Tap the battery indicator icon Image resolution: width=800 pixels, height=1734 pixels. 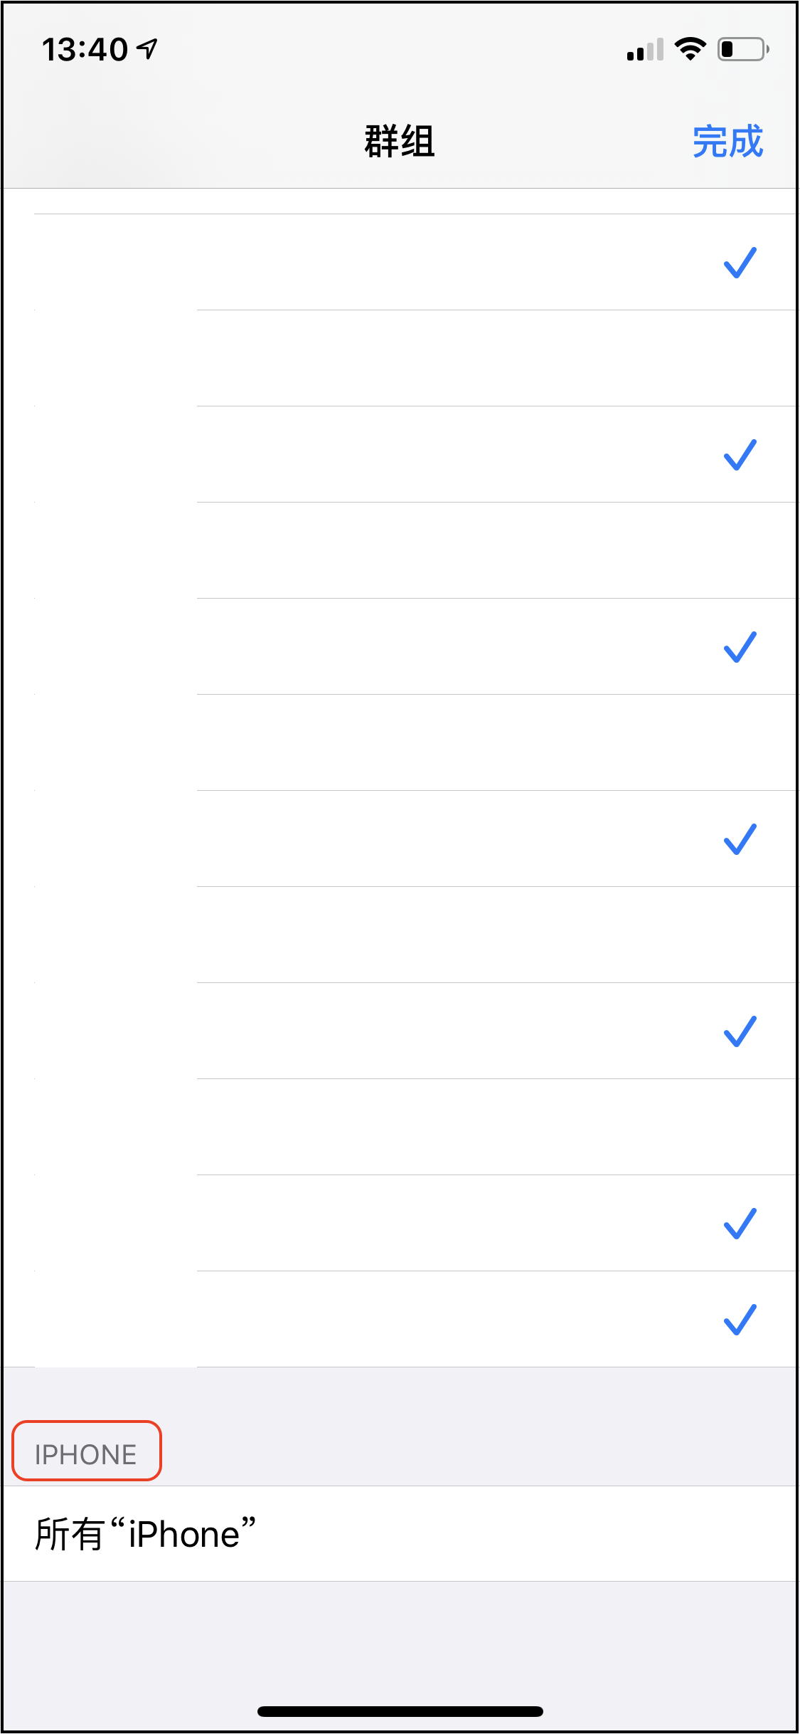click(742, 49)
